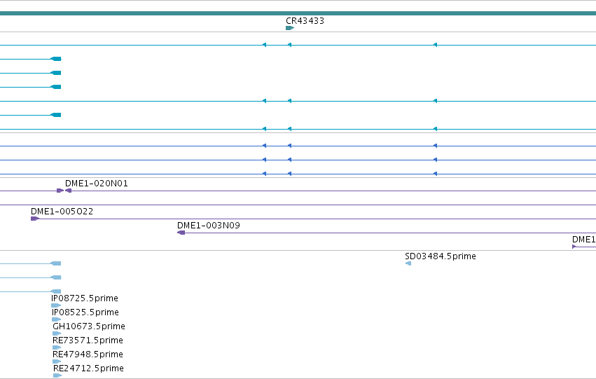This screenshot has width=596, height=379.
Task: Click the cut-off DME1 label at right edge
Action: (x=584, y=240)
